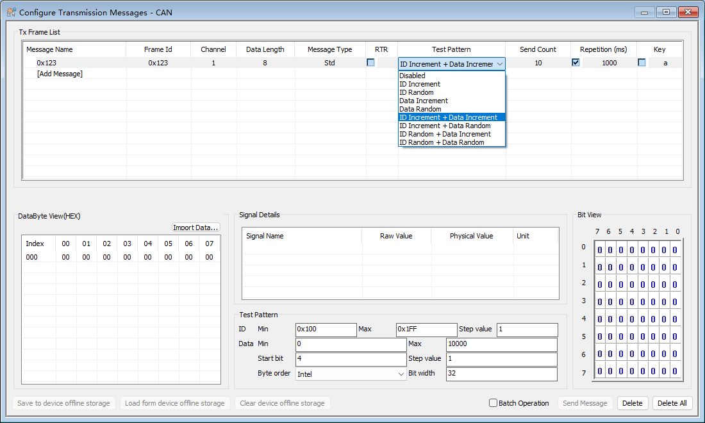This screenshot has height=423, width=705.
Task: Open the Byte order dropdown
Action: pyautogui.click(x=401, y=374)
